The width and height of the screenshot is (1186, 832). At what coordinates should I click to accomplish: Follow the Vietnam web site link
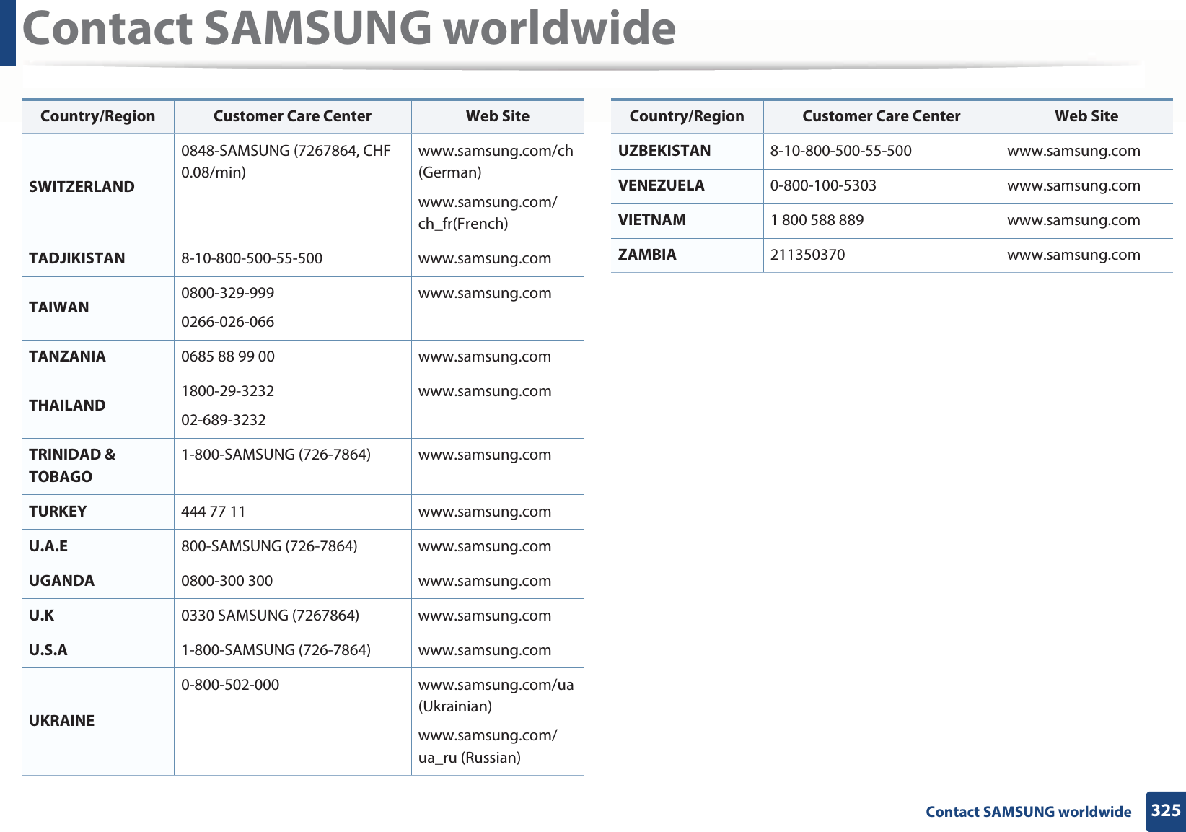pyautogui.click(x=1074, y=220)
